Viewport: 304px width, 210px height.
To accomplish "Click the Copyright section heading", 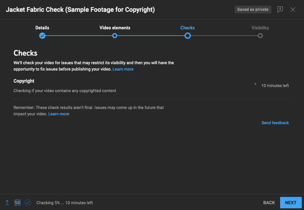I will pyautogui.click(x=24, y=81).
